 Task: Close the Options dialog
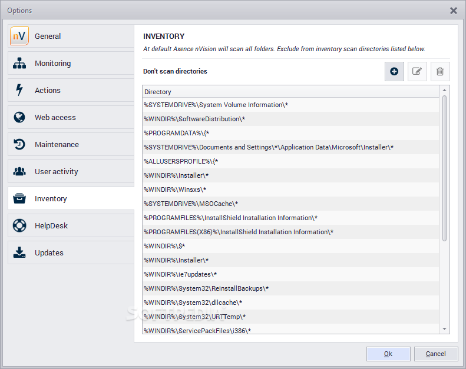(454, 11)
